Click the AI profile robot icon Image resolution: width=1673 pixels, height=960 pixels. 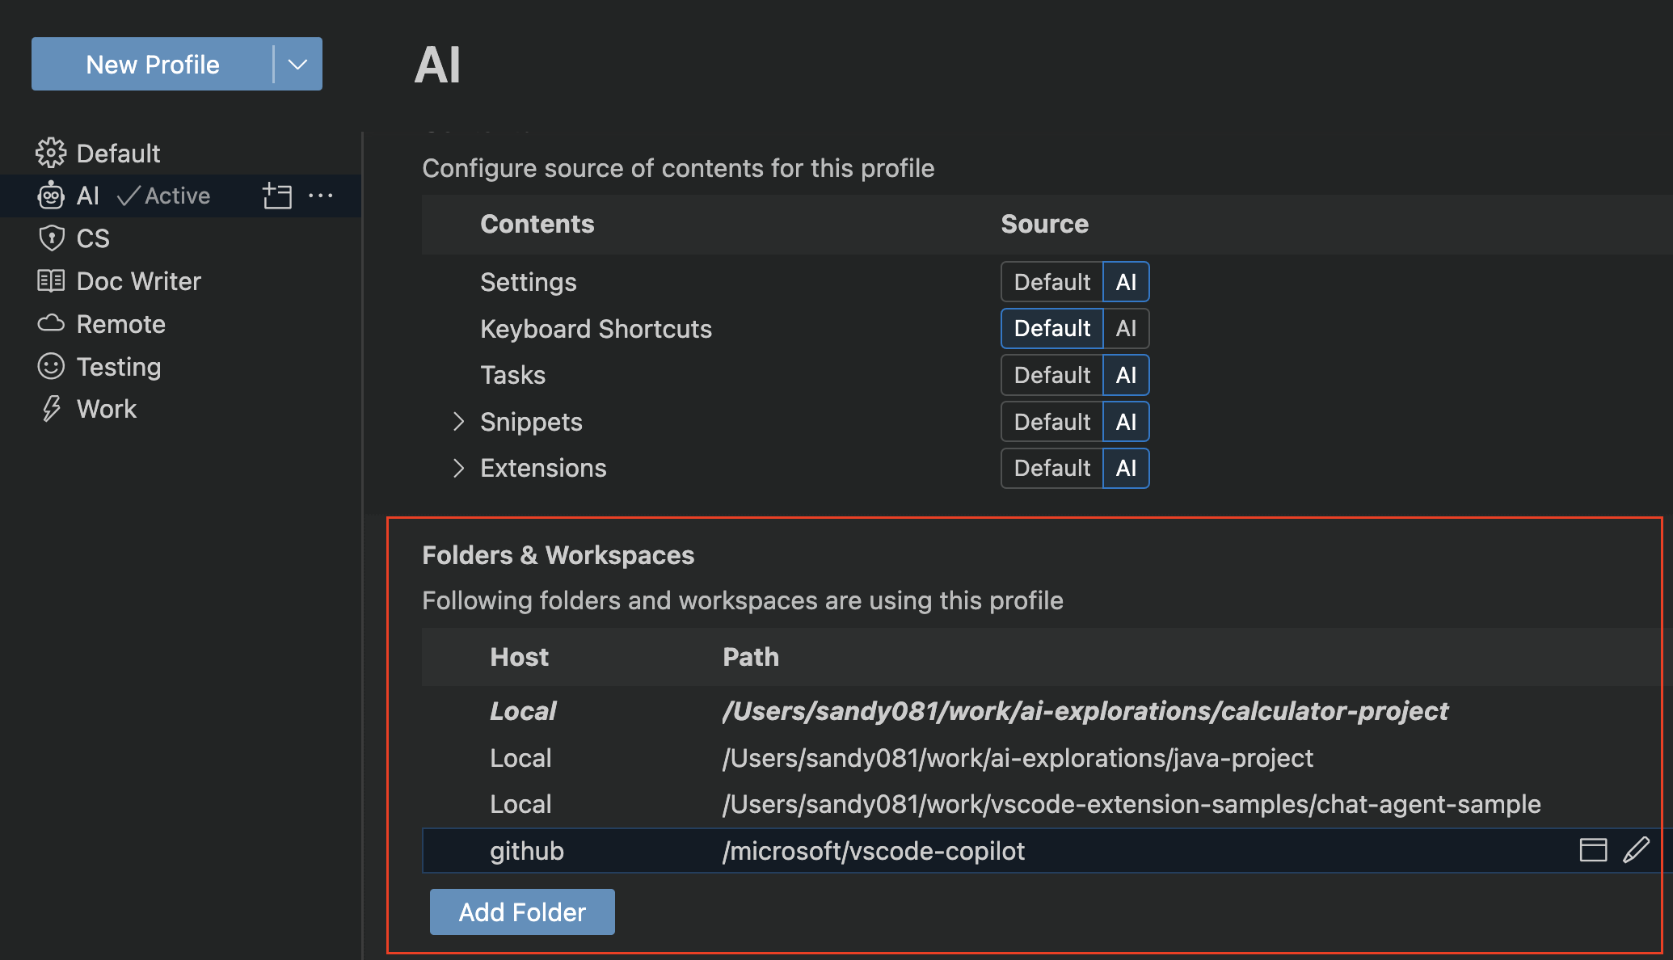[x=51, y=196]
